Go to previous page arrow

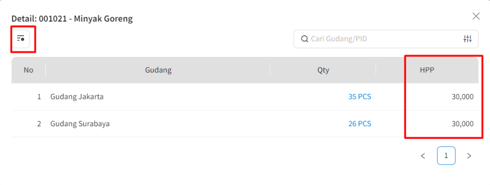pyautogui.click(x=423, y=156)
